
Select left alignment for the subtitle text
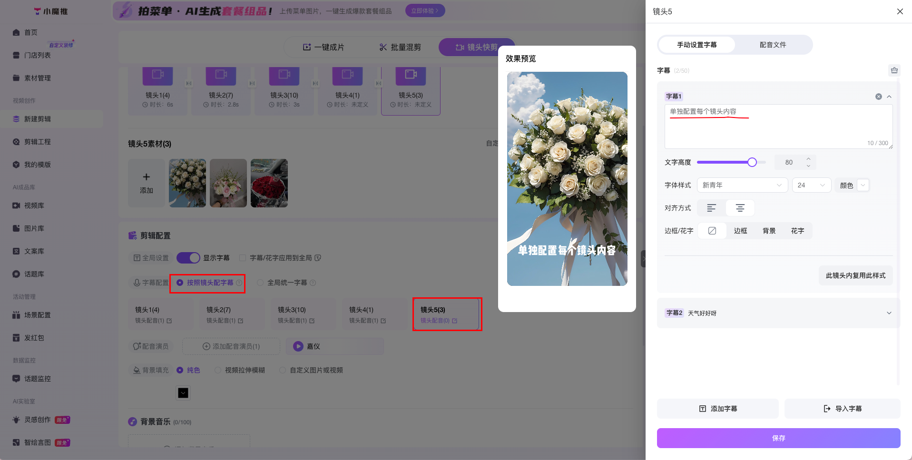pyautogui.click(x=711, y=208)
